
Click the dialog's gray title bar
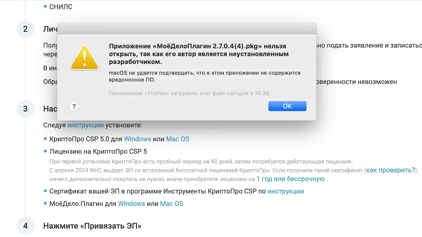click(187, 28)
